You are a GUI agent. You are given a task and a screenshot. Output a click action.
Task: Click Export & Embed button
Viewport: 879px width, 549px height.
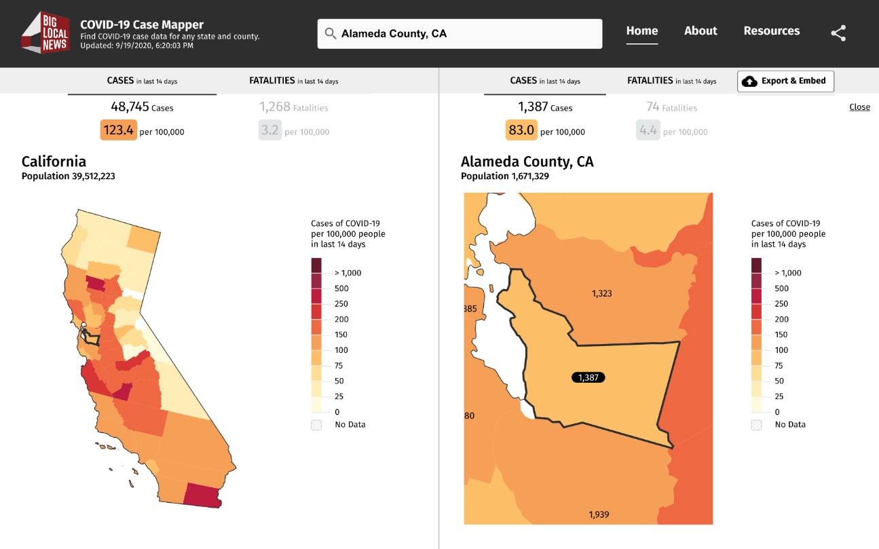pyautogui.click(x=785, y=81)
